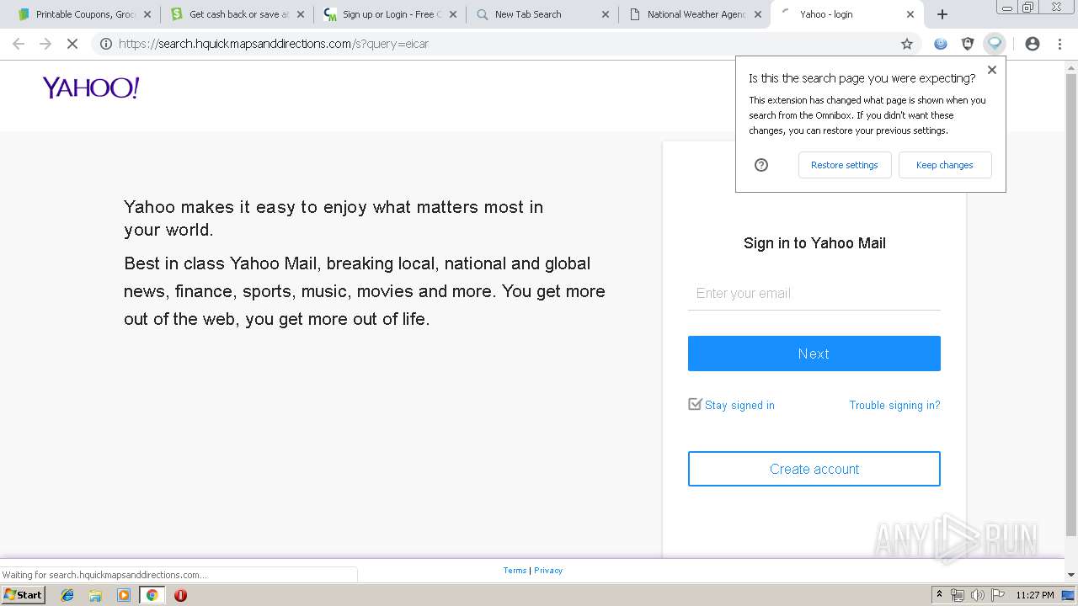Toggle Stay signed in checkbox
This screenshot has width=1078, height=606.
point(695,404)
